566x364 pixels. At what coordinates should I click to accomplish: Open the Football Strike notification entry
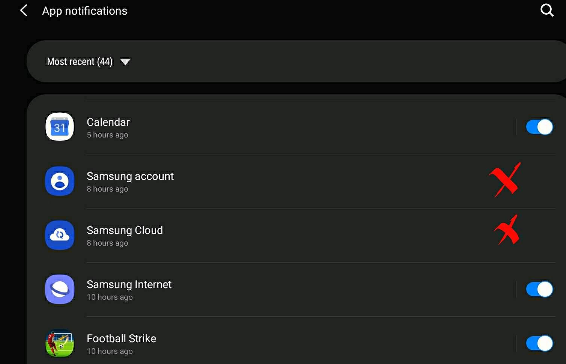pyautogui.click(x=225, y=343)
